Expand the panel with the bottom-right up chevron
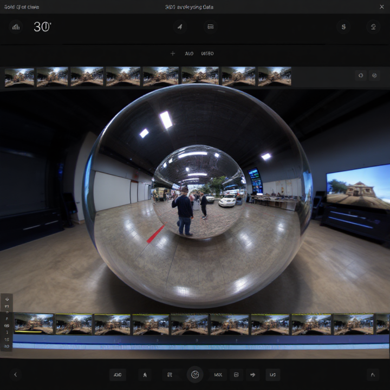 (x=373, y=374)
